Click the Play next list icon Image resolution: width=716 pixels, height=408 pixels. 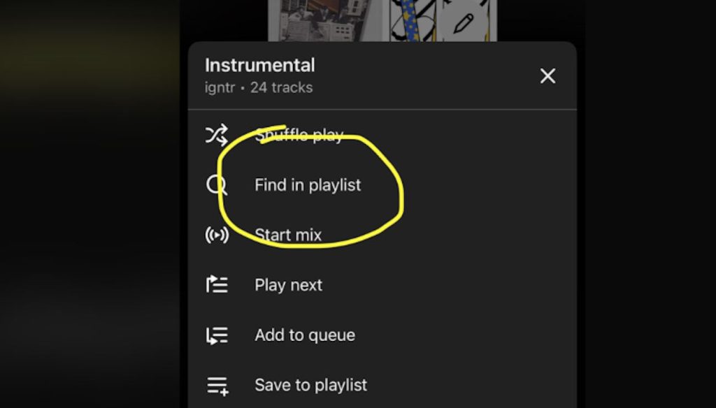(217, 285)
